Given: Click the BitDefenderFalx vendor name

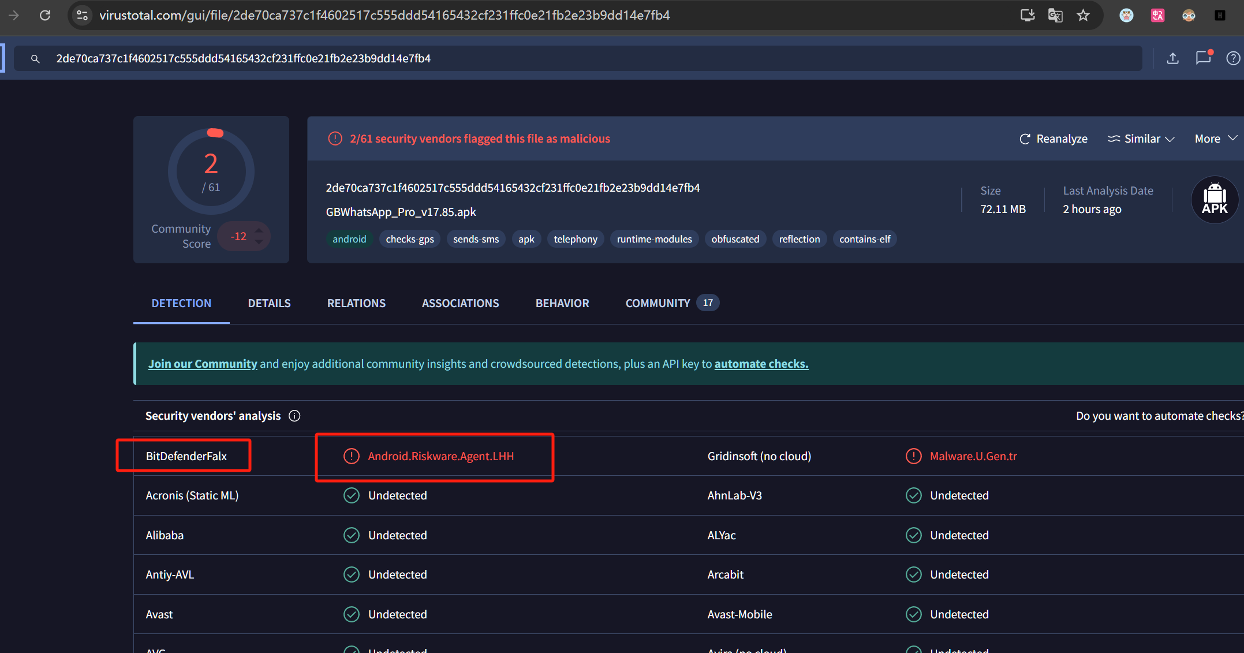Looking at the screenshot, I should click(186, 456).
